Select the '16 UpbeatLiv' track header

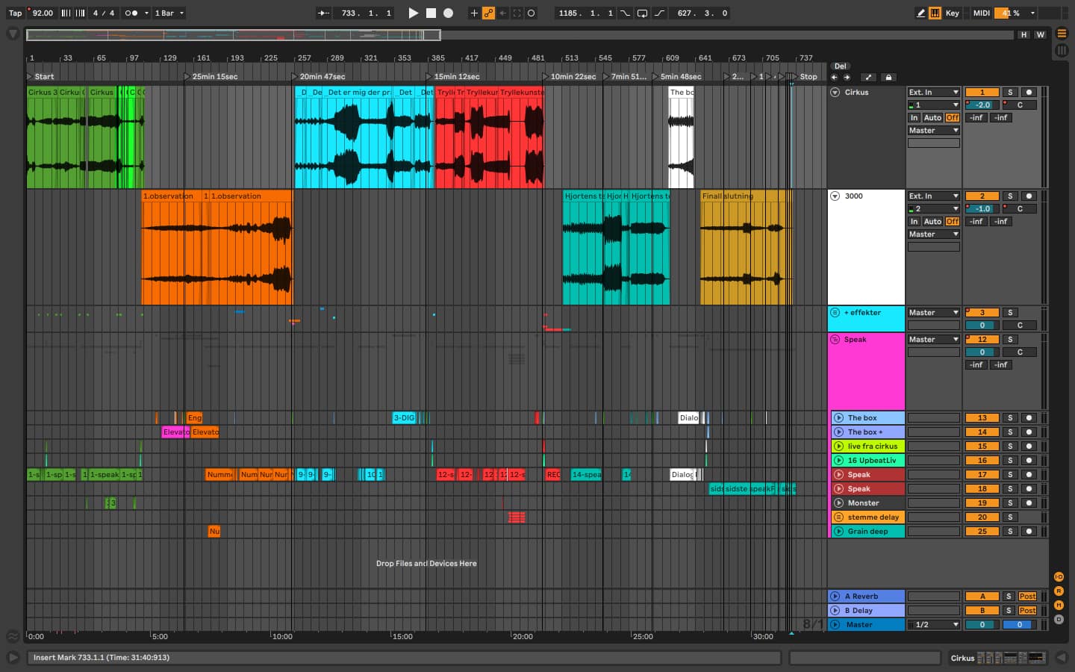(867, 461)
